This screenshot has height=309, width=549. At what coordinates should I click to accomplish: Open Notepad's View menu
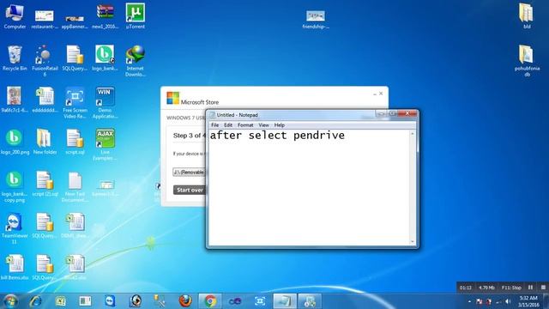coord(263,125)
